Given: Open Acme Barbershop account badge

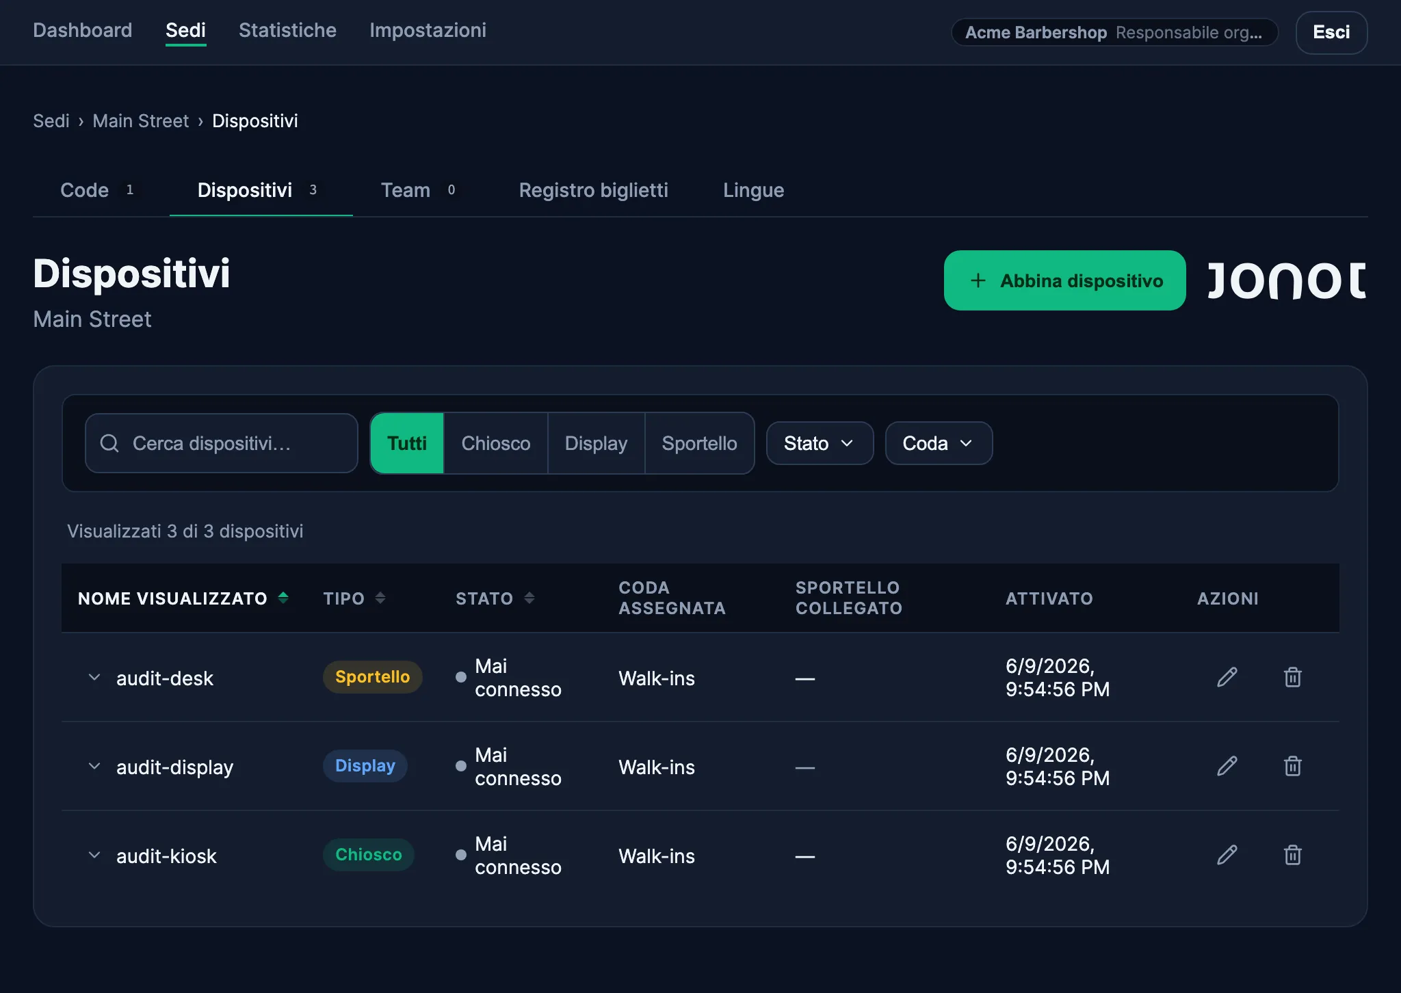Looking at the screenshot, I should tap(1114, 32).
